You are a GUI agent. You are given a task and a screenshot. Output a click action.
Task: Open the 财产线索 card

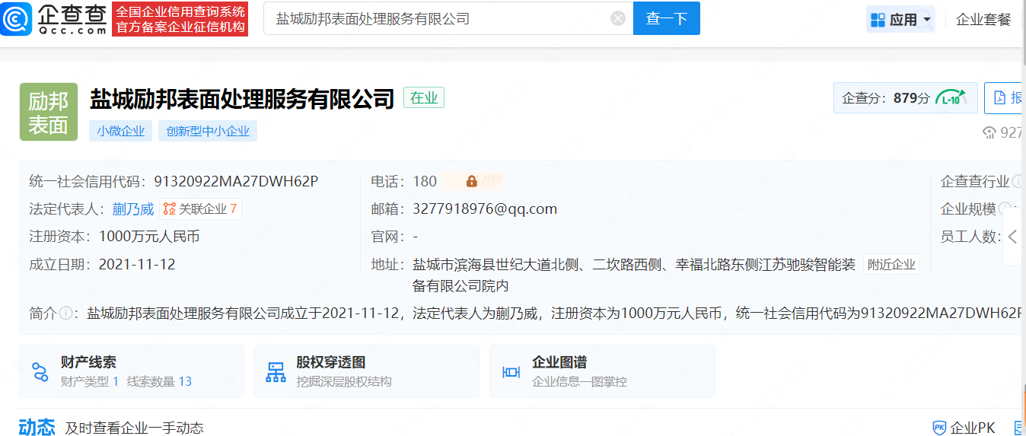pos(132,371)
